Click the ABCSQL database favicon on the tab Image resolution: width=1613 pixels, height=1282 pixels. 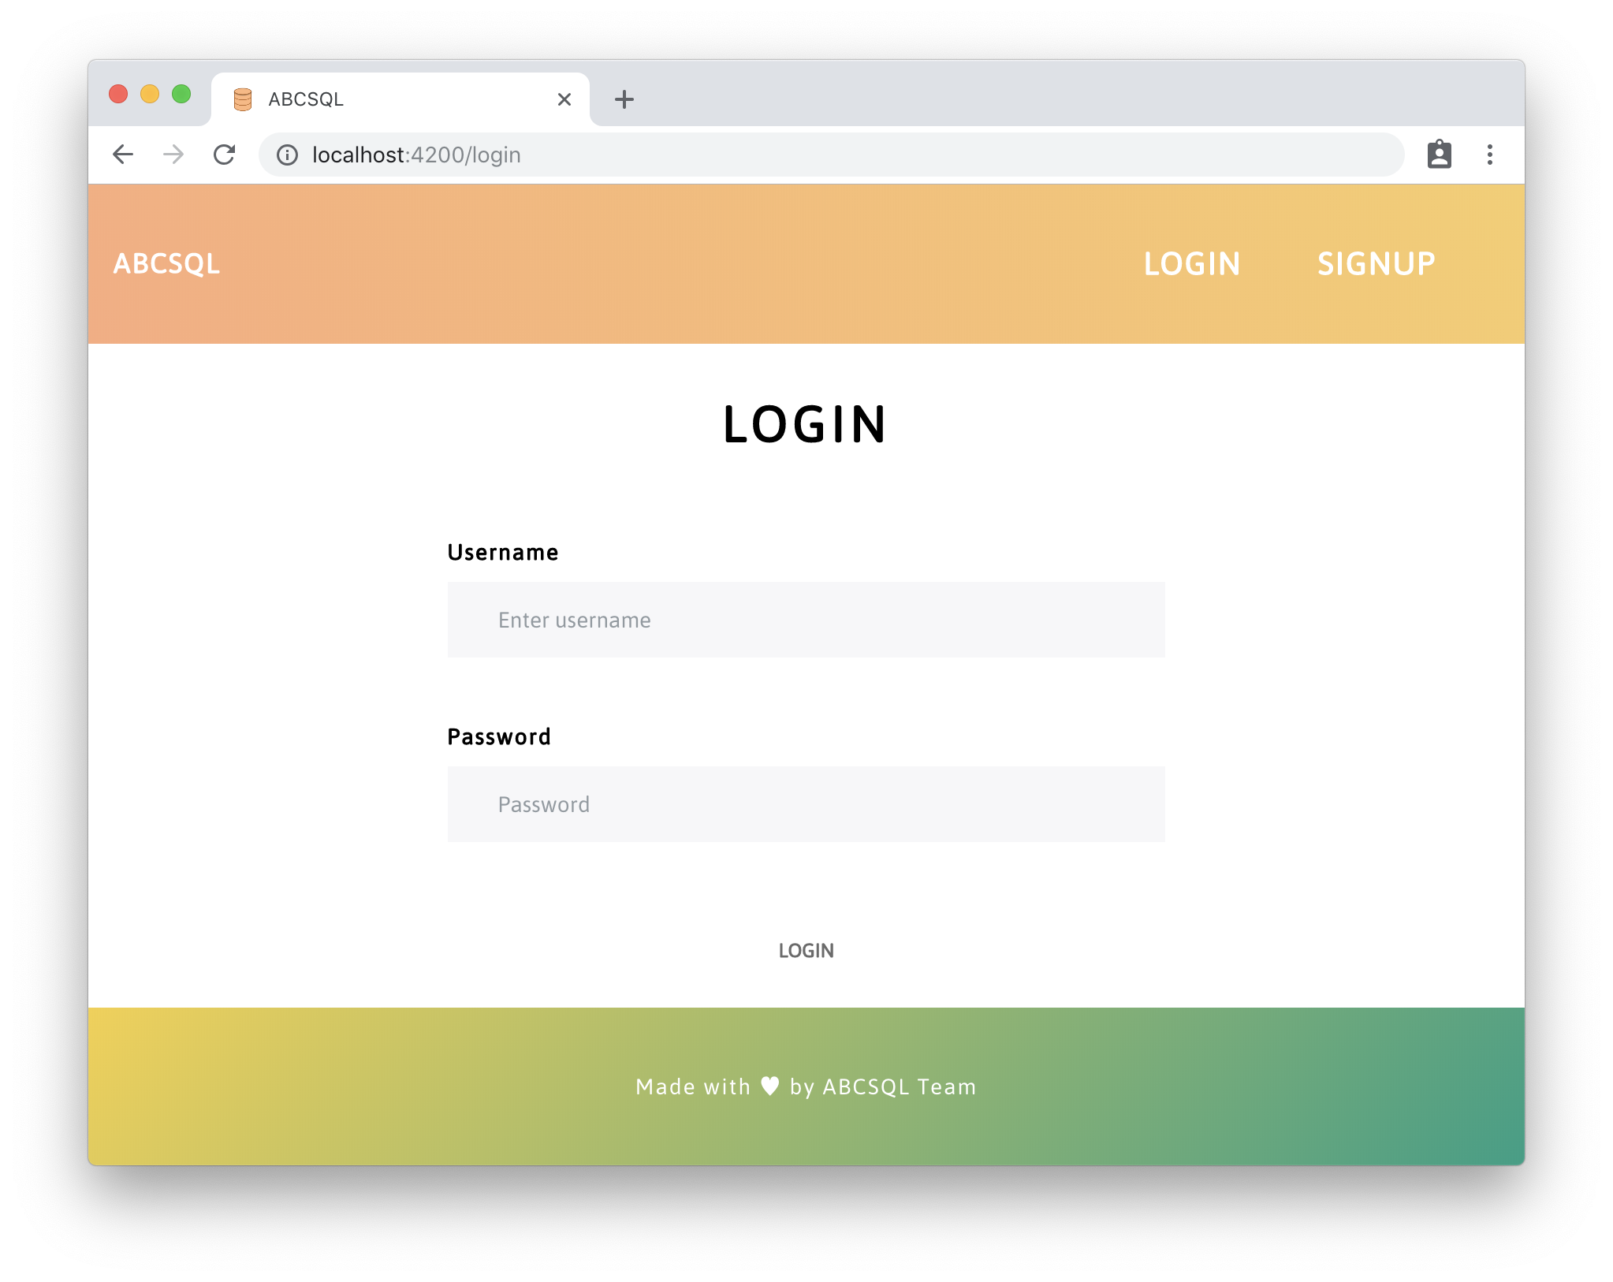point(243,99)
